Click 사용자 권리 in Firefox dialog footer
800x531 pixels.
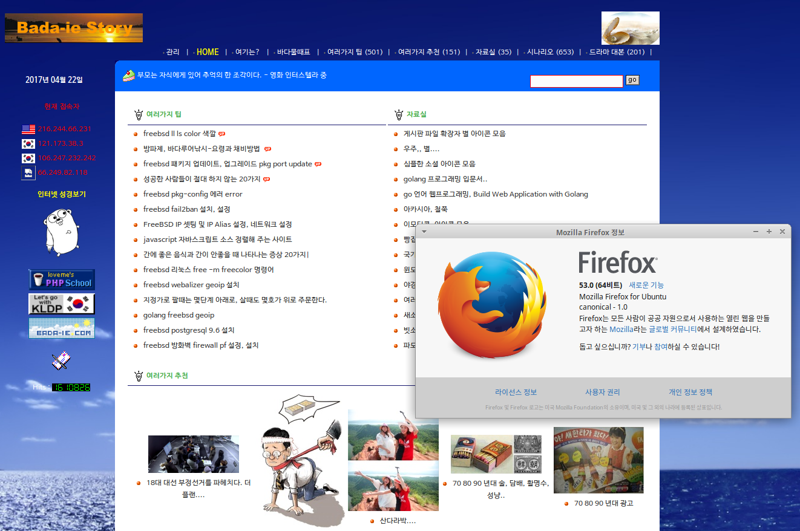pos(603,393)
